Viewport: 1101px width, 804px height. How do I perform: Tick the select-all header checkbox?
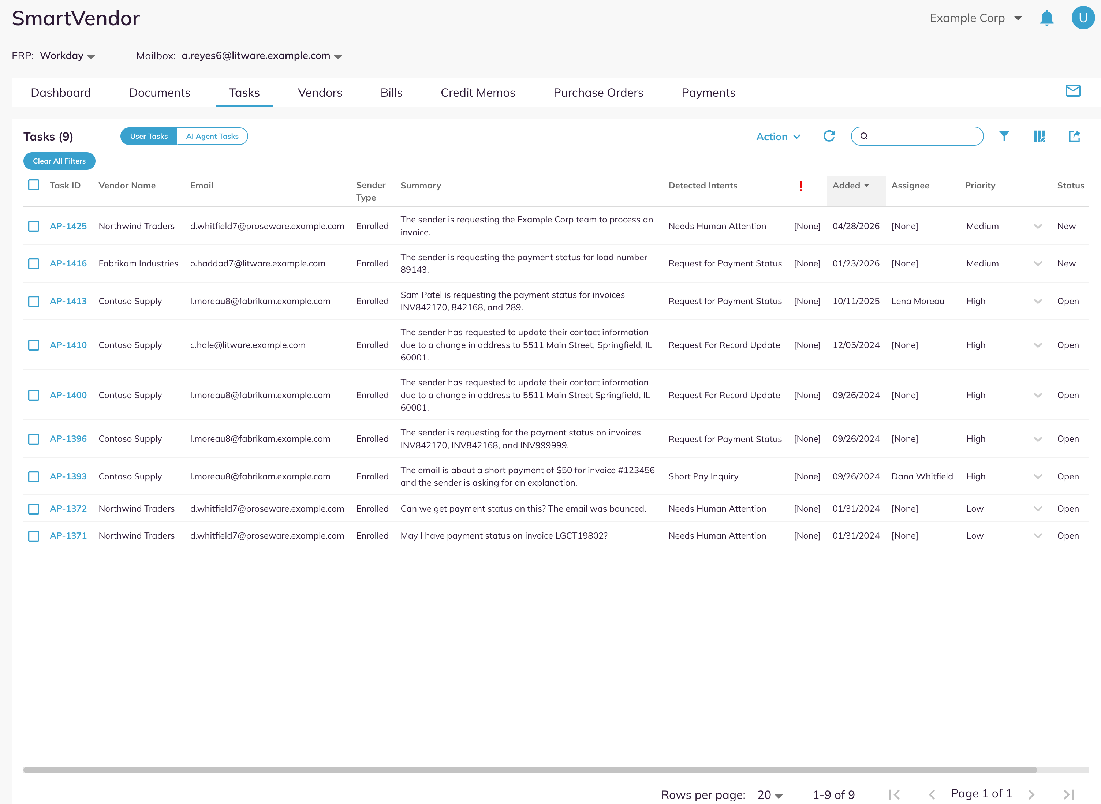[34, 185]
